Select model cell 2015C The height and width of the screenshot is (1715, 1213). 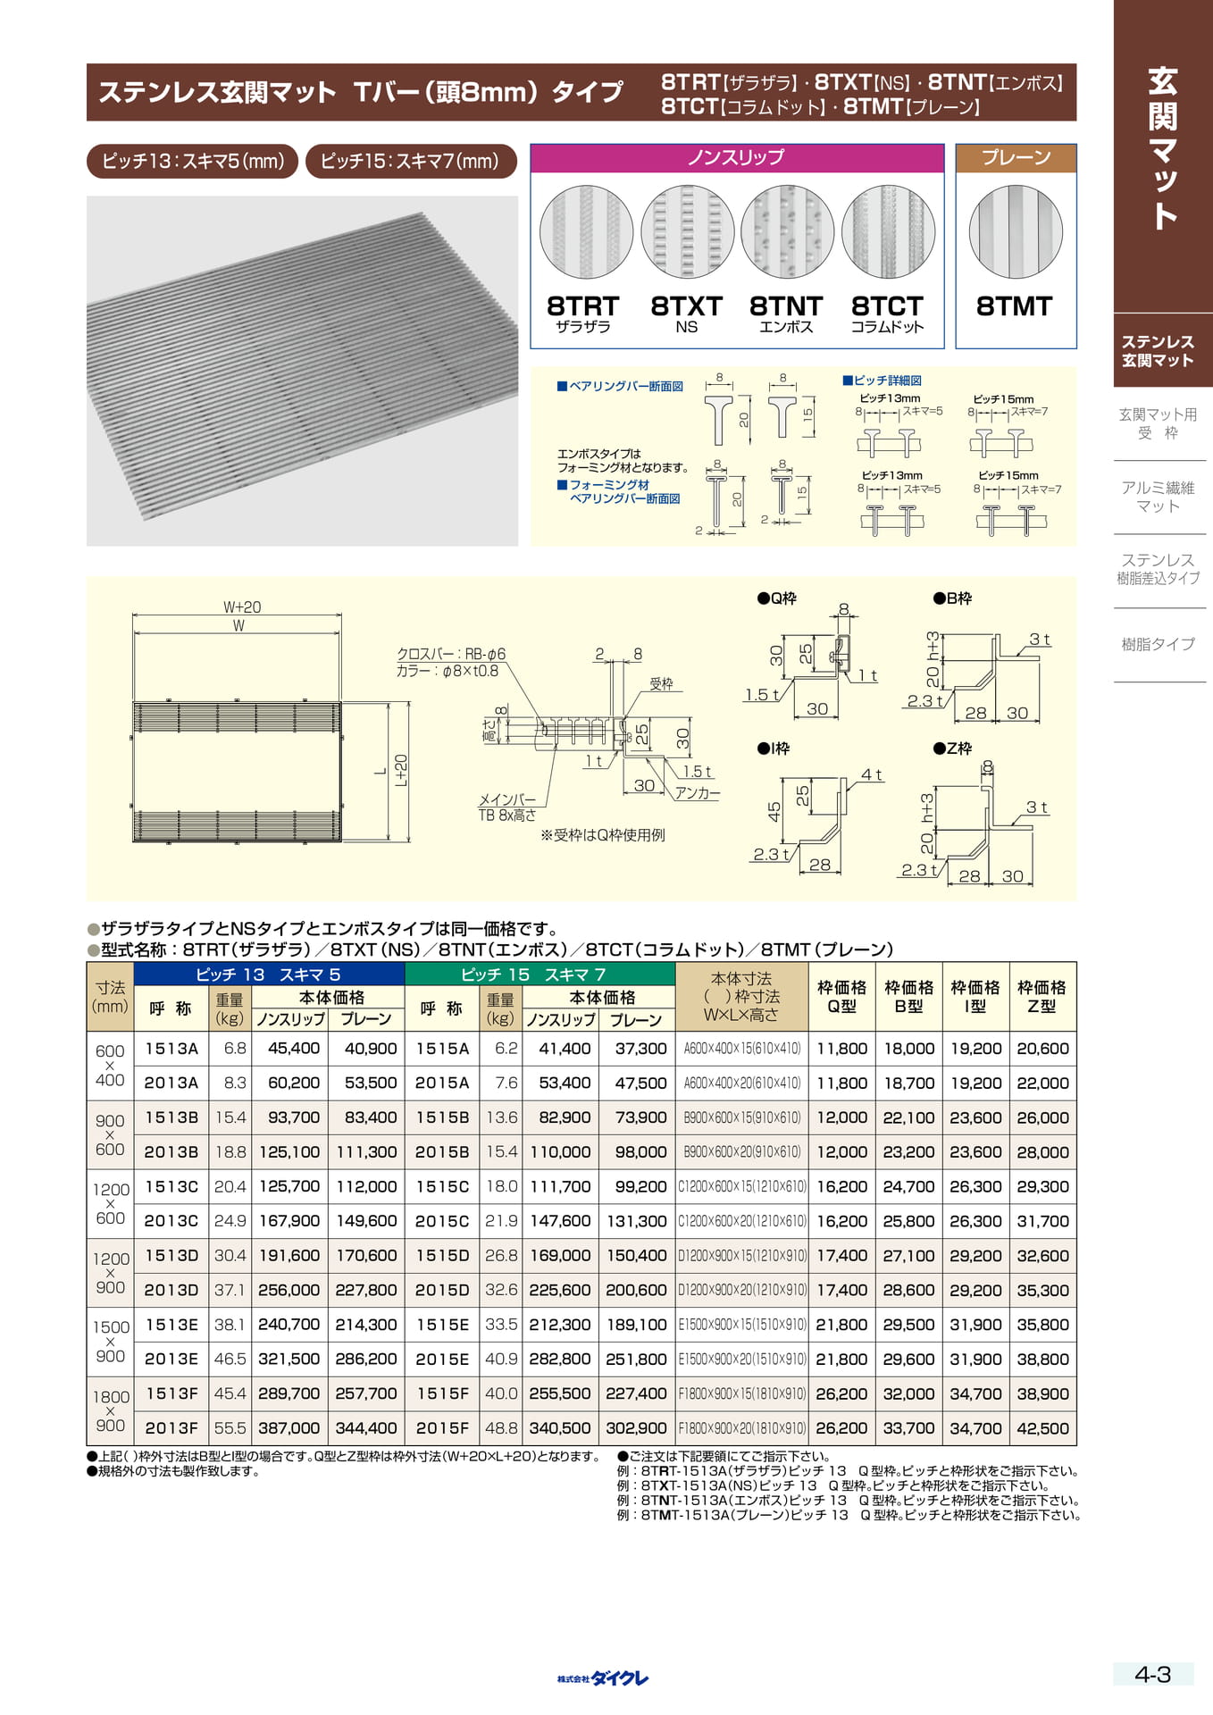[x=442, y=1221]
